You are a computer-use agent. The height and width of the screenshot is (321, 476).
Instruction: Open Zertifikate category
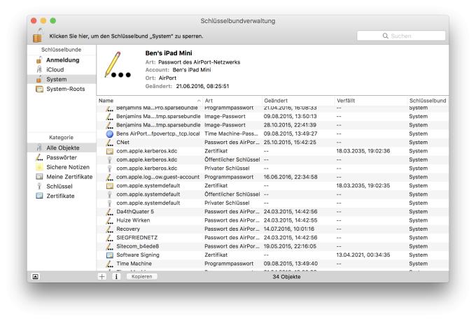click(62, 196)
